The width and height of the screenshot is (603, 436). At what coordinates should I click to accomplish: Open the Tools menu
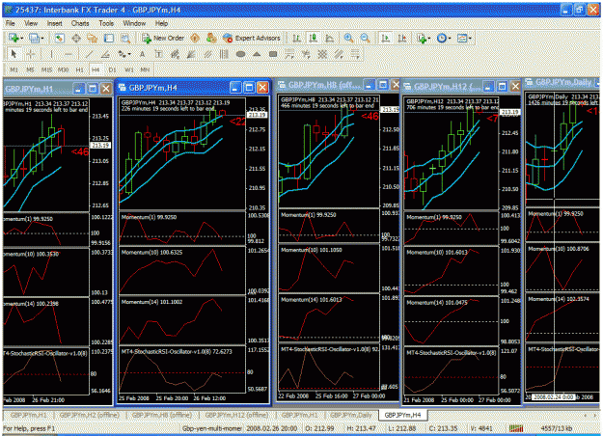106,23
